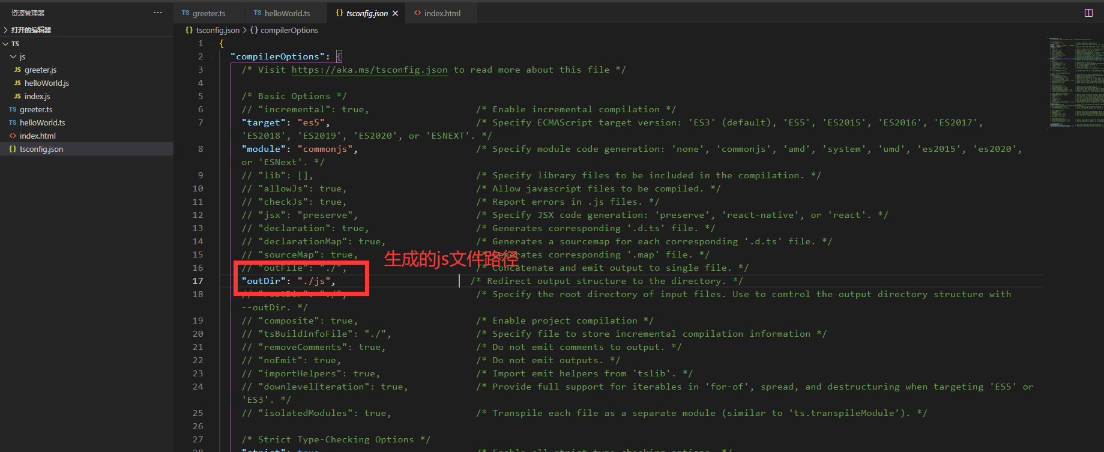Click the split editor icon

point(1088,13)
